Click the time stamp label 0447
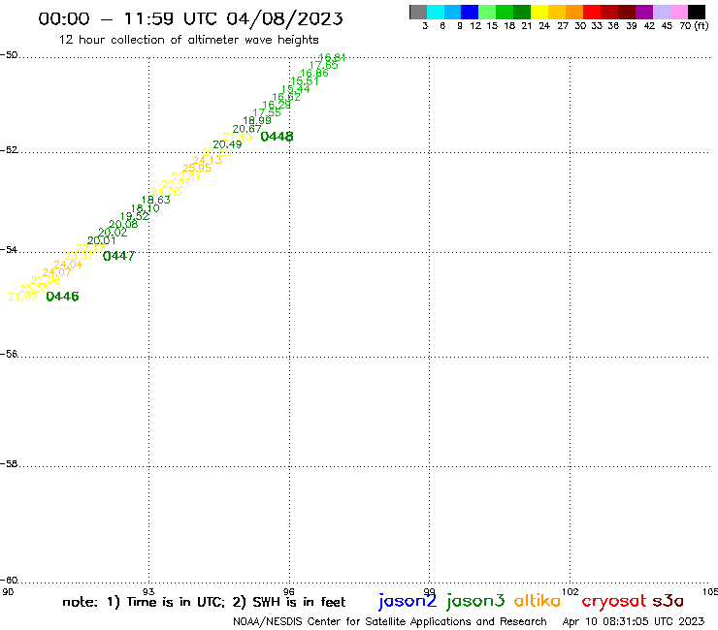The image size is (718, 630). 119,256
